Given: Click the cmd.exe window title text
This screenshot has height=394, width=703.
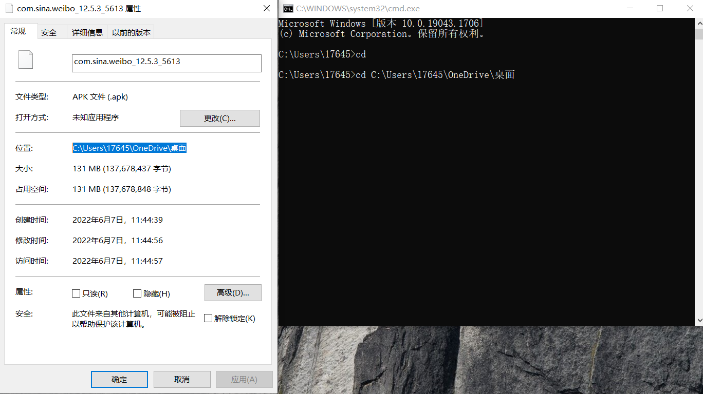Looking at the screenshot, I should click(358, 8).
